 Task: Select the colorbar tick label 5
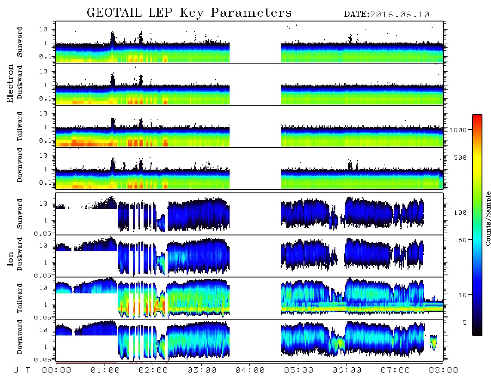click(465, 323)
